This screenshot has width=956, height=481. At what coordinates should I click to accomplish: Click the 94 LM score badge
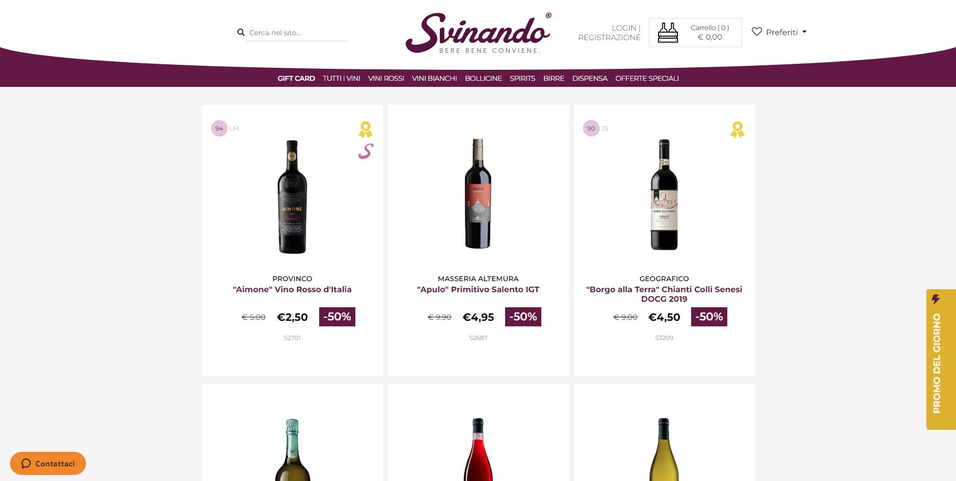click(225, 129)
